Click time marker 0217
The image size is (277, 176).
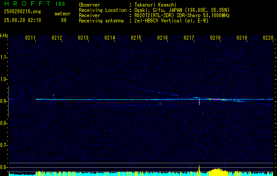coord(189,38)
